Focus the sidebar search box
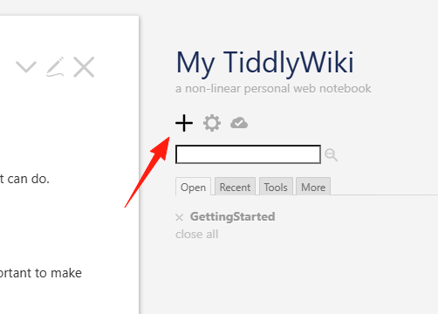This screenshot has height=314, width=438. (x=248, y=154)
